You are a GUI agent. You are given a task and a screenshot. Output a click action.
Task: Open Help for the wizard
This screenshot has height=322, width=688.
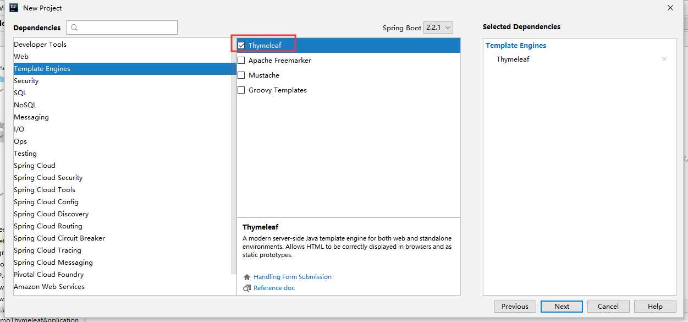pos(655,307)
